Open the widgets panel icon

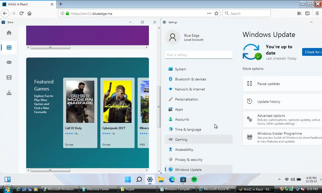point(8,179)
